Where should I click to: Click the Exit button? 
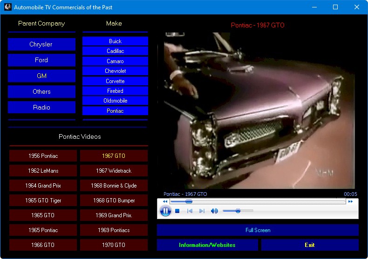(310, 245)
